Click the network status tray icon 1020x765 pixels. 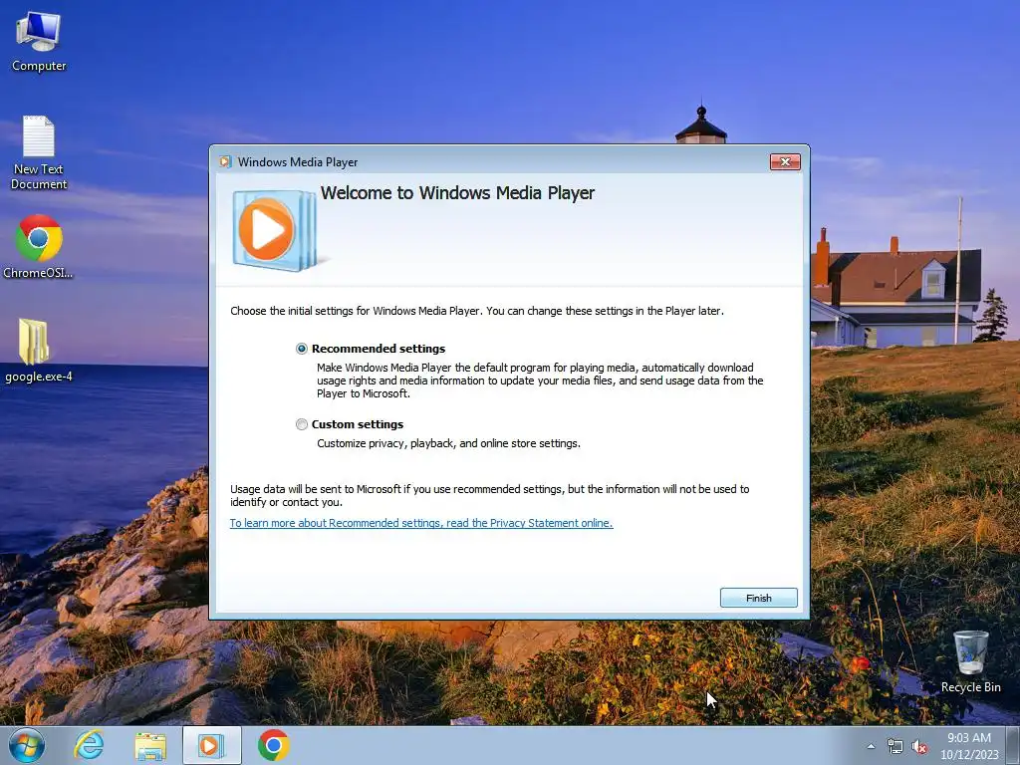[895, 746]
